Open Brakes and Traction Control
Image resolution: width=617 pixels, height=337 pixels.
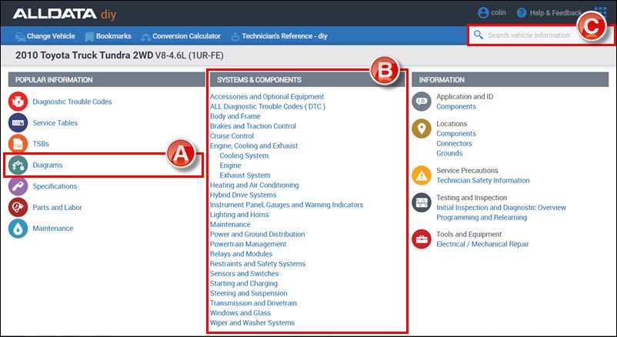point(252,126)
